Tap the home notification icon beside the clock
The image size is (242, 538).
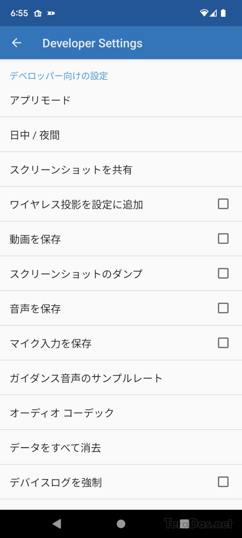[37, 13]
